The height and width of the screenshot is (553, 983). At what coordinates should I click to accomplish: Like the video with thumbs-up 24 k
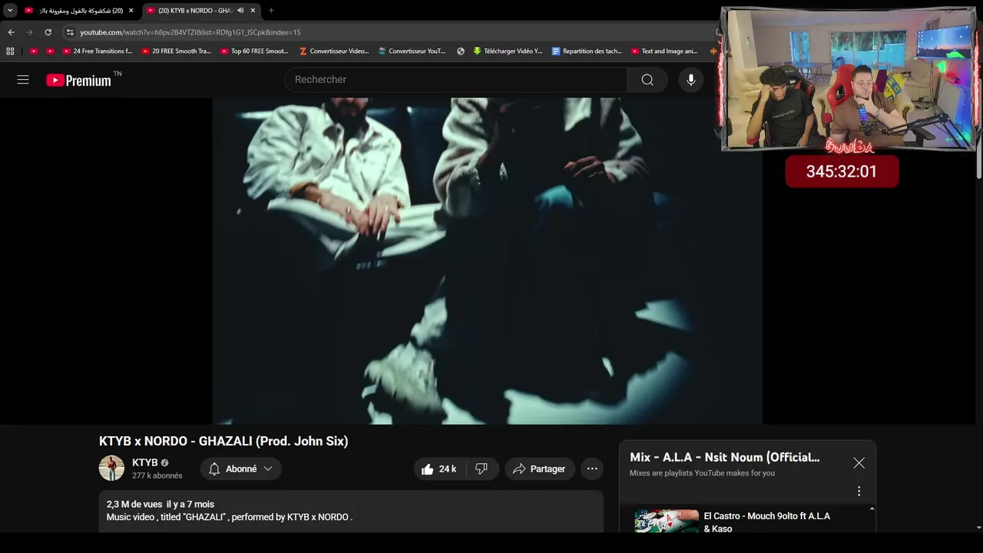click(x=439, y=469)
